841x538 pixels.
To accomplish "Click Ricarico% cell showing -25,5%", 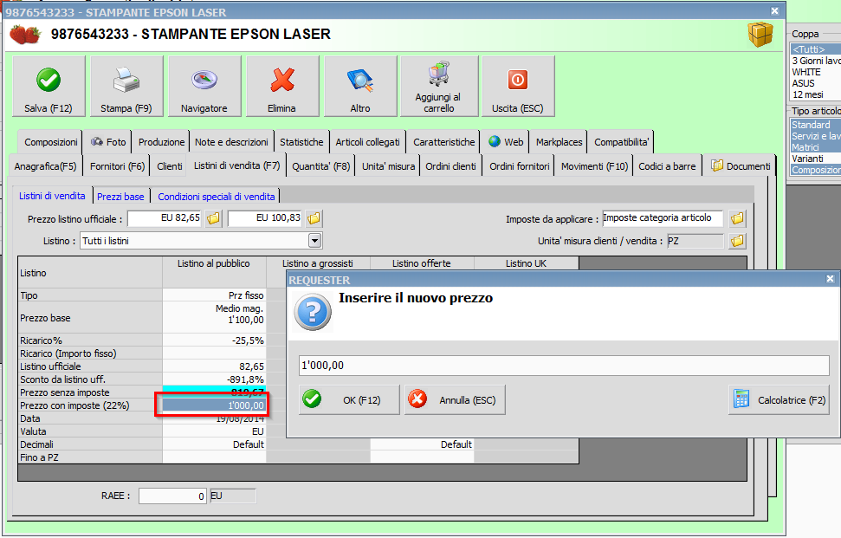I will 215,340.
